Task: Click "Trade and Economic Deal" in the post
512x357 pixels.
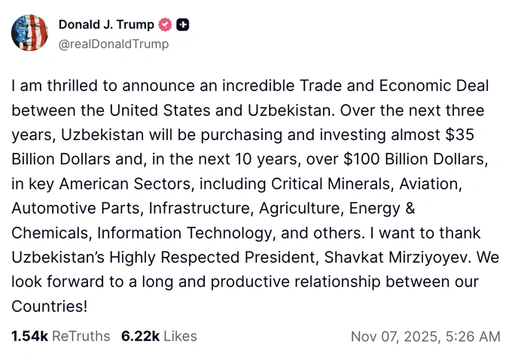Action: coord(387,86)
